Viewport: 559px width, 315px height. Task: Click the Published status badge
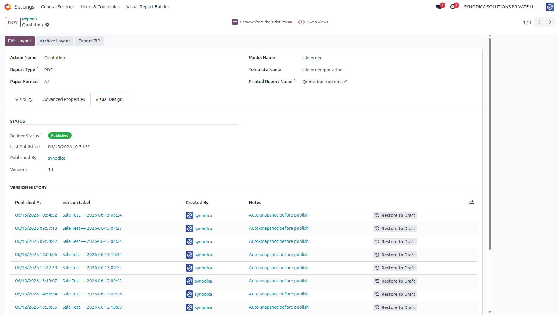tap(60, 136)
